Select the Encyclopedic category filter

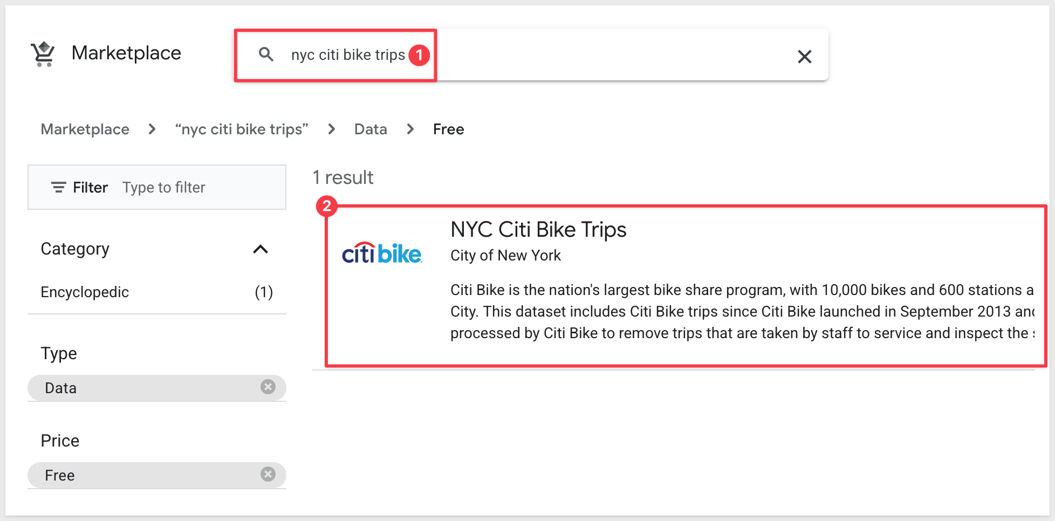tap(85, 292)
